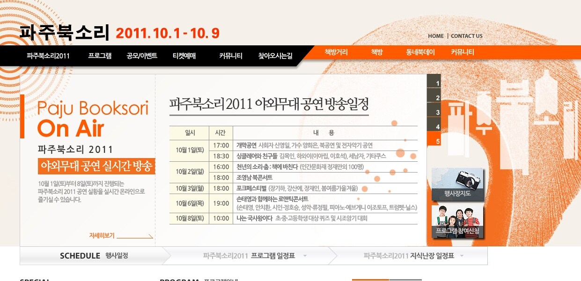The image size is (581, 281).
Task: Click the 야외무대 공연 실시간 방송 banner
Action: tap(96, 166)
